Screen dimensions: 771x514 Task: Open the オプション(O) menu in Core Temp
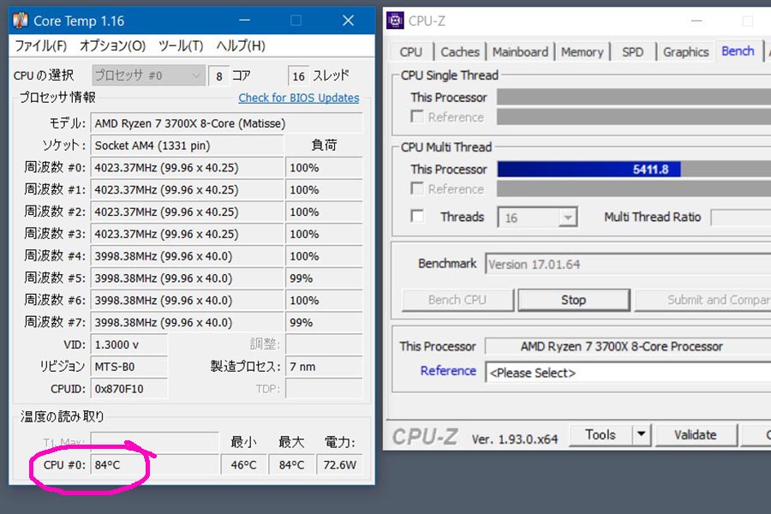tap(112, 45)
